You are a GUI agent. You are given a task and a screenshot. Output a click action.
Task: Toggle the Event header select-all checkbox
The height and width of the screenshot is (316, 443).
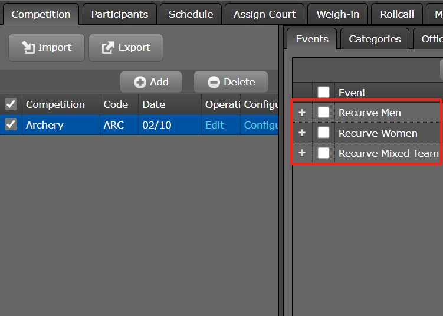(323, 93)
